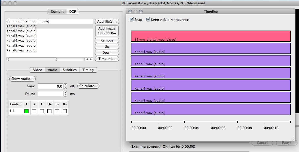Select the pink 35mm_digital.mov video block
Image resolution: width=299 pixels, height=152 pixels.
pos(211,36)
